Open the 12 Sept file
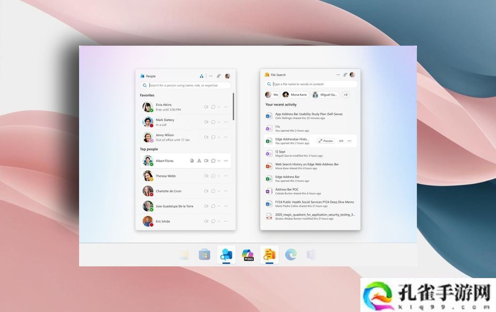 point(310,154)
